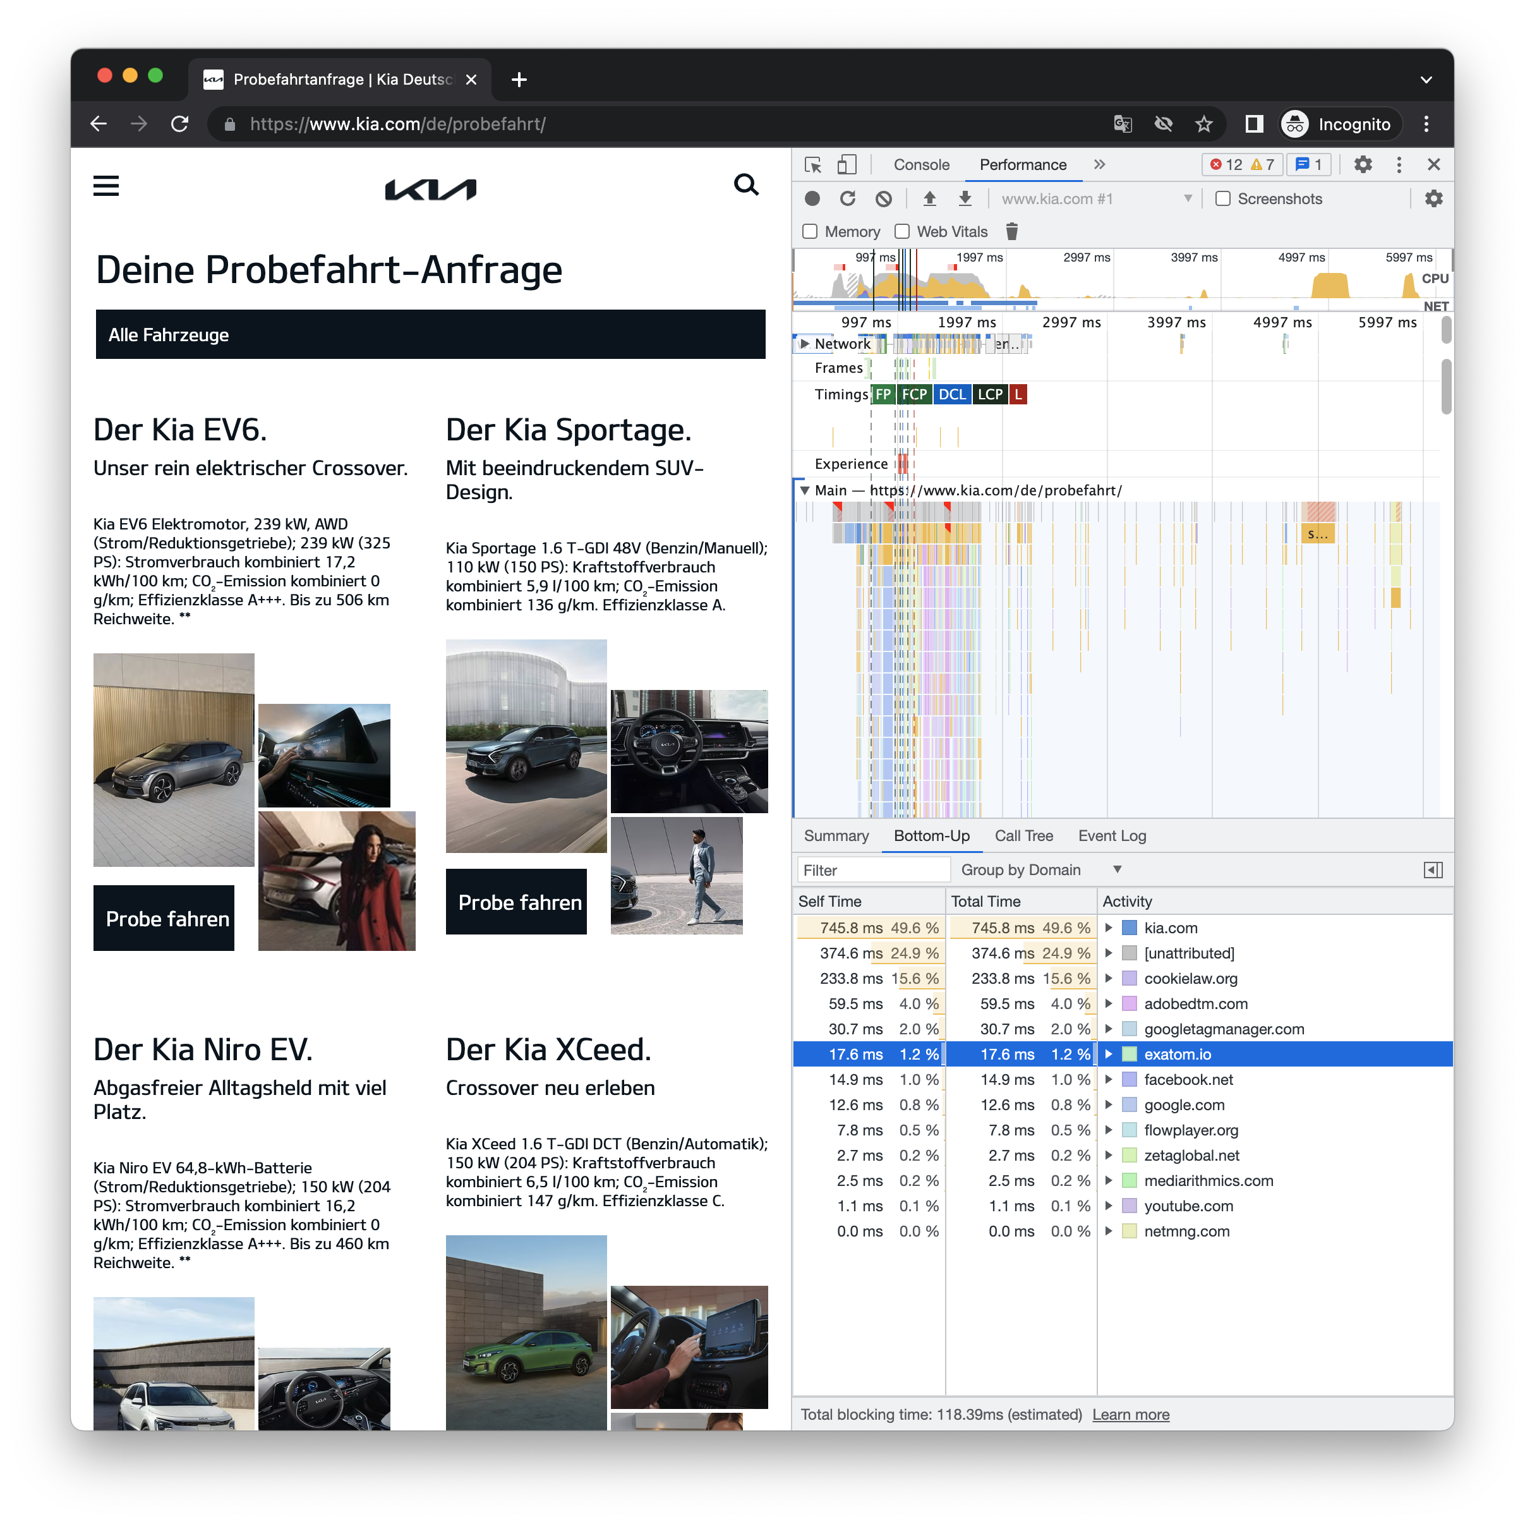Open the issues counter badge
Screen dimensions: 1525x1524
1309,165
